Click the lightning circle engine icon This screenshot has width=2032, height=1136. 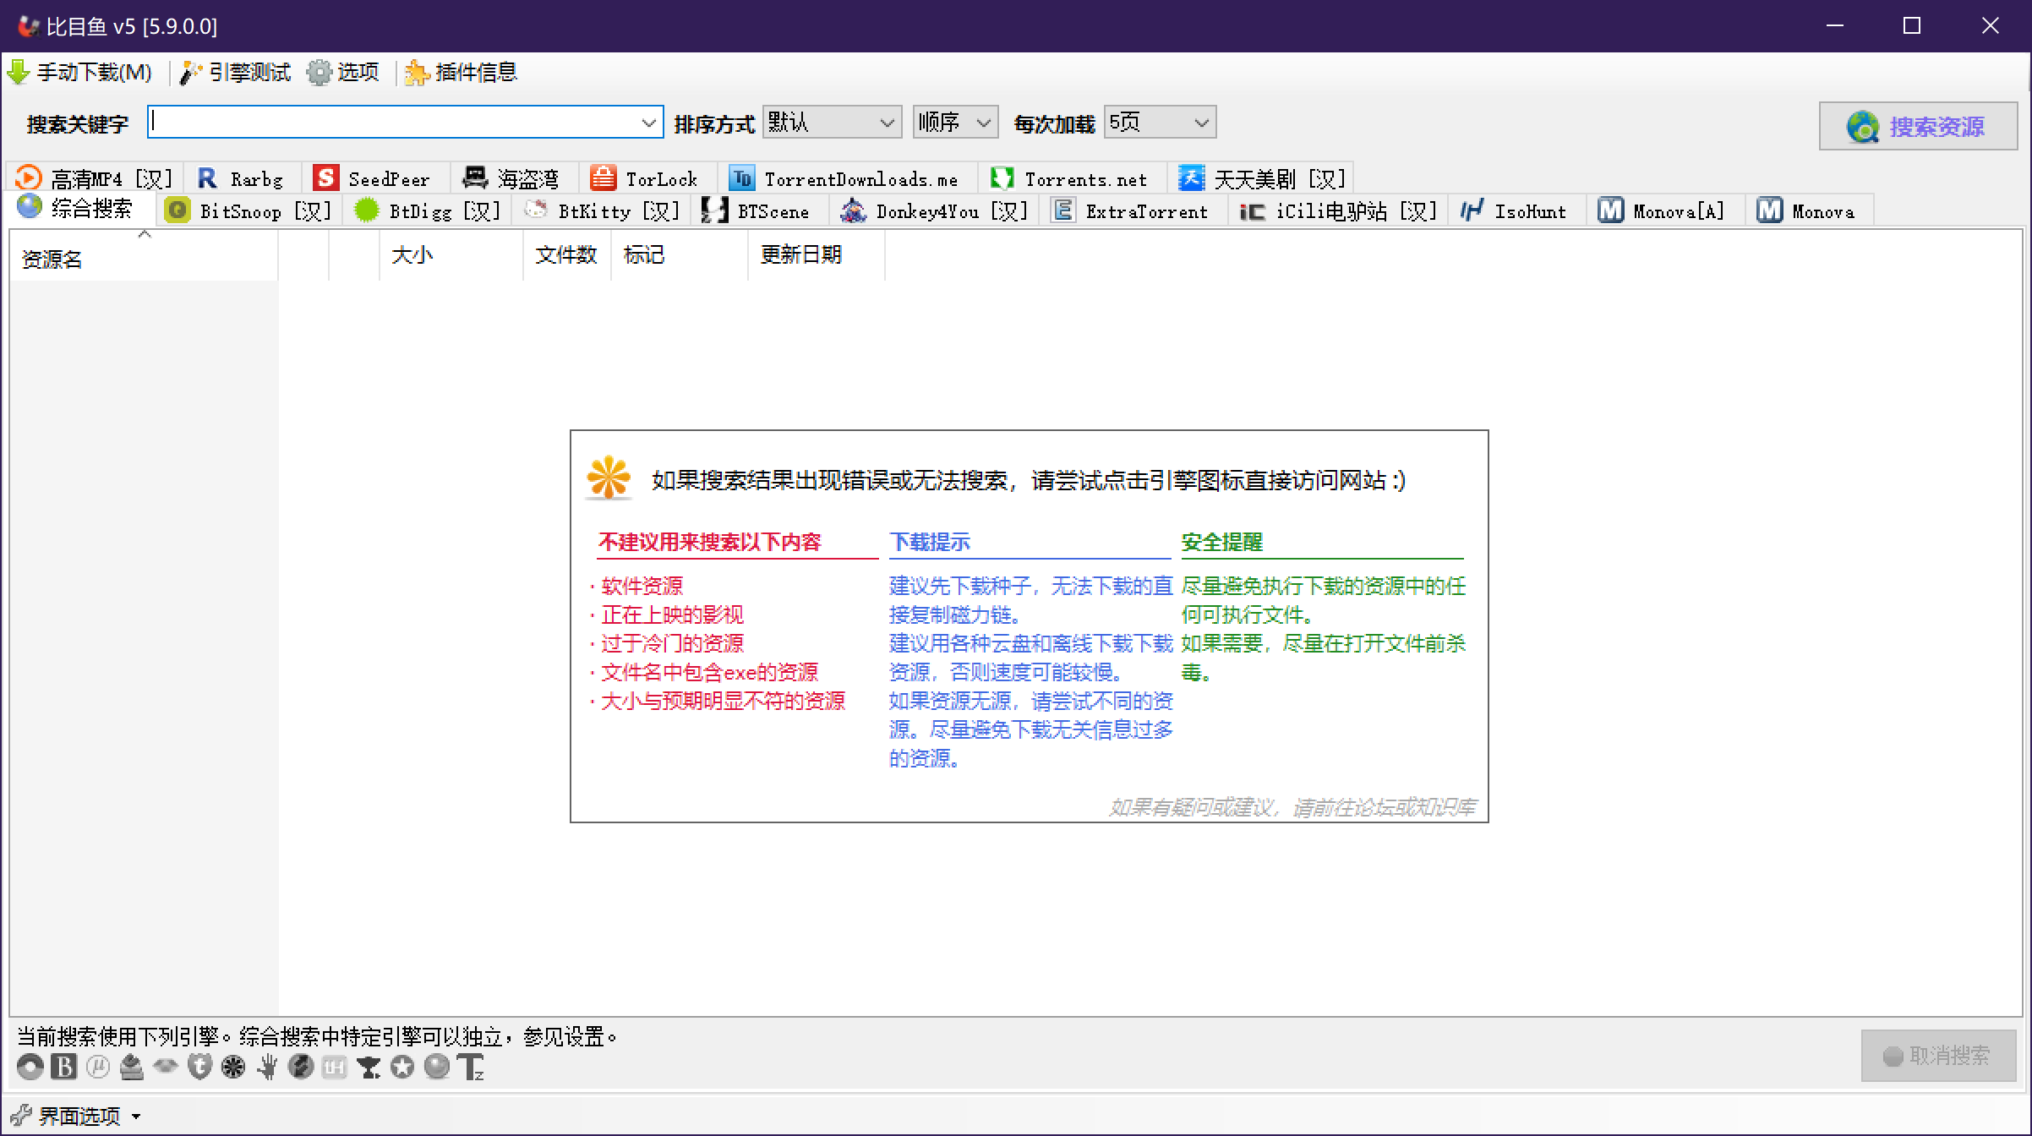[301, 1067]
